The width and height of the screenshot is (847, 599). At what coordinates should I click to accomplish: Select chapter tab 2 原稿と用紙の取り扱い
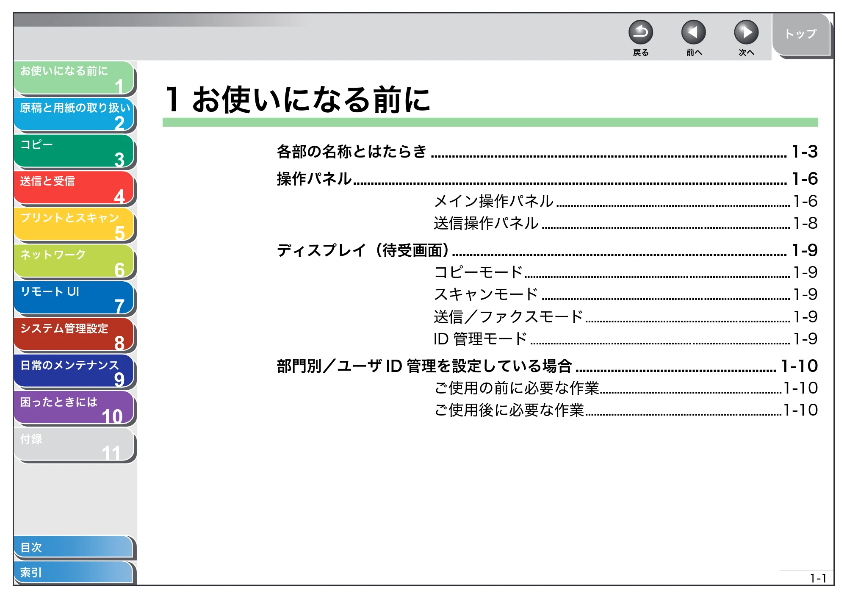pos(74,114)
